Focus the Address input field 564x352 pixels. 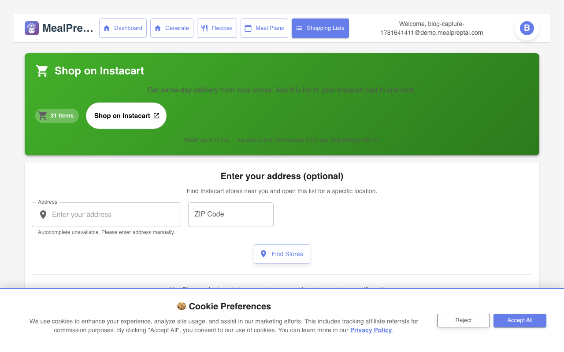click(x=106, y=215)
